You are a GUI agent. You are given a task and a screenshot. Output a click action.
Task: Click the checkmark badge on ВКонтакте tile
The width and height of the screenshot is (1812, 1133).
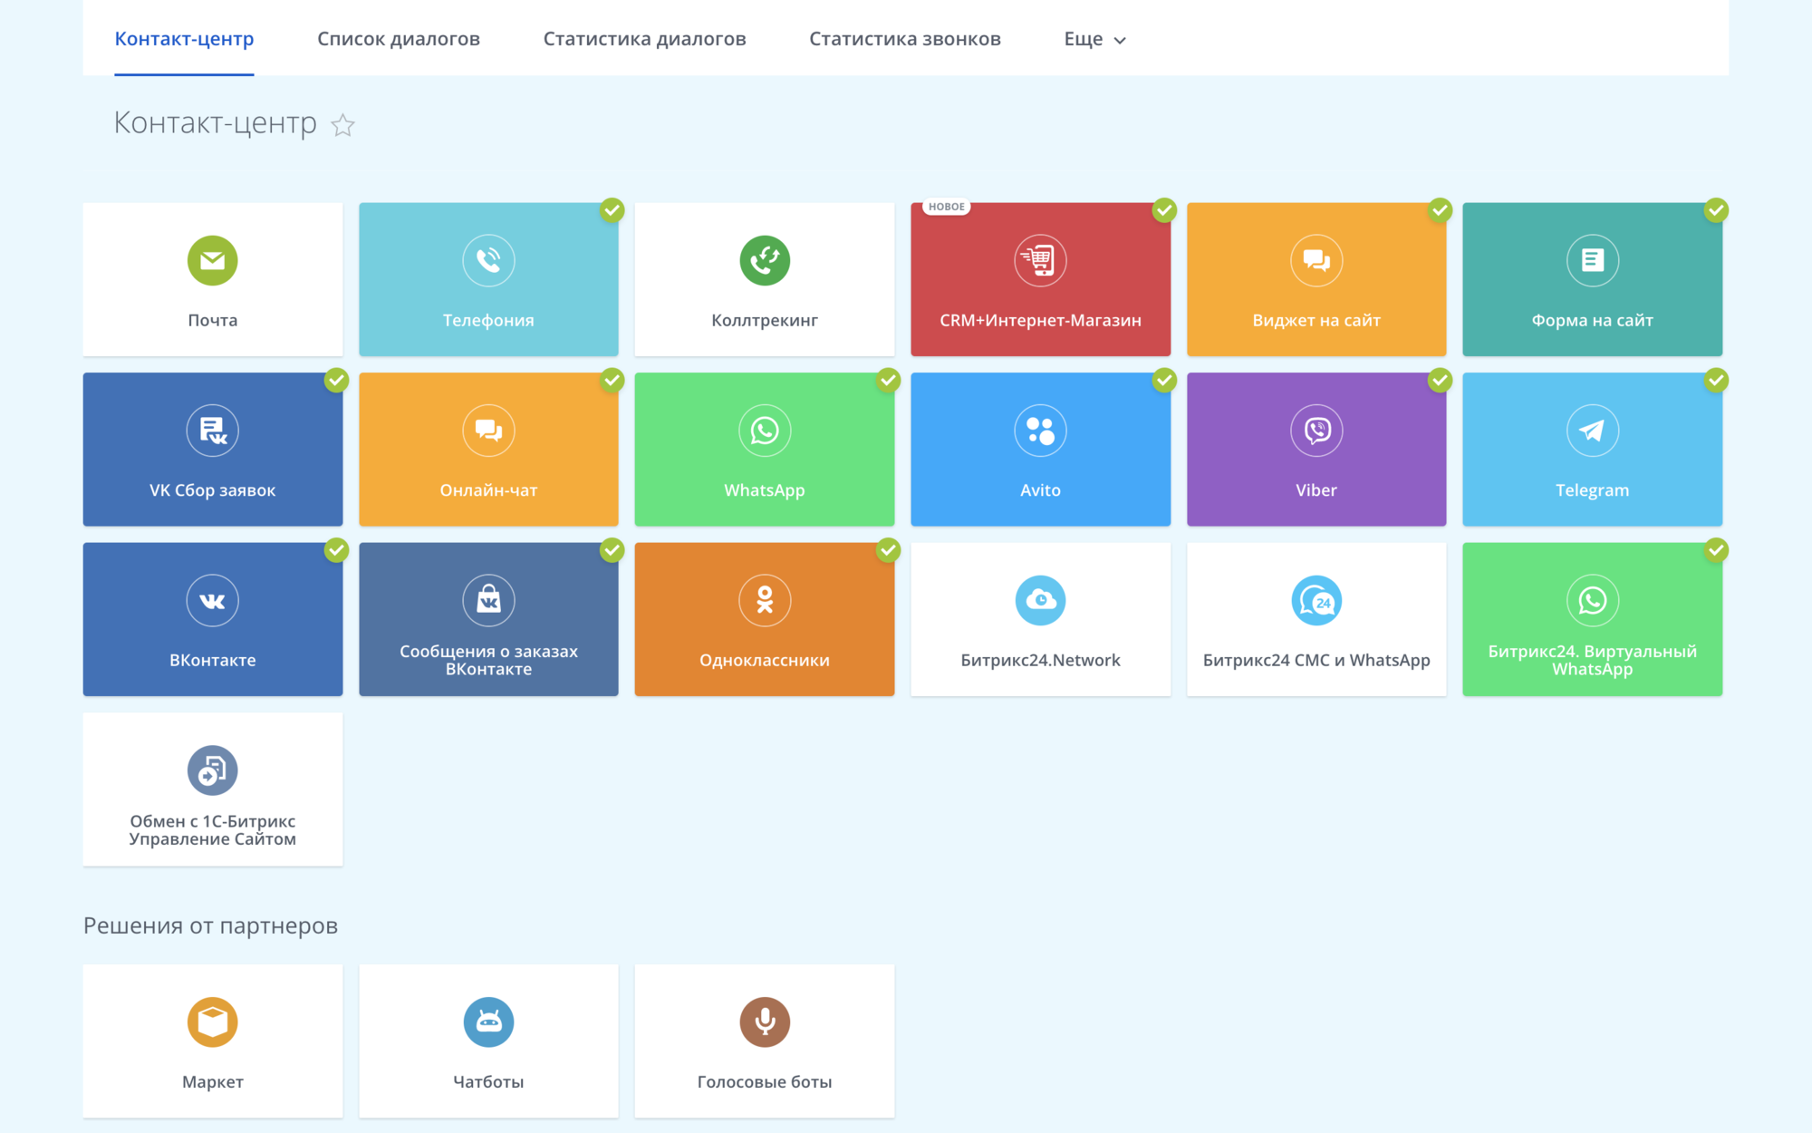coord(336,550)
